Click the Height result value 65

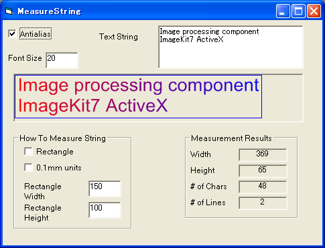(263, 170)
